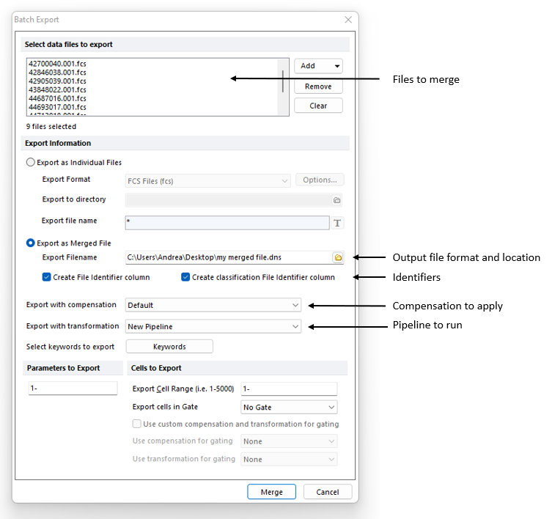This screenshot has width=552, height=519.
Task: Remove the selected data file
Action: pyautogui.click(x=318, y=86)
